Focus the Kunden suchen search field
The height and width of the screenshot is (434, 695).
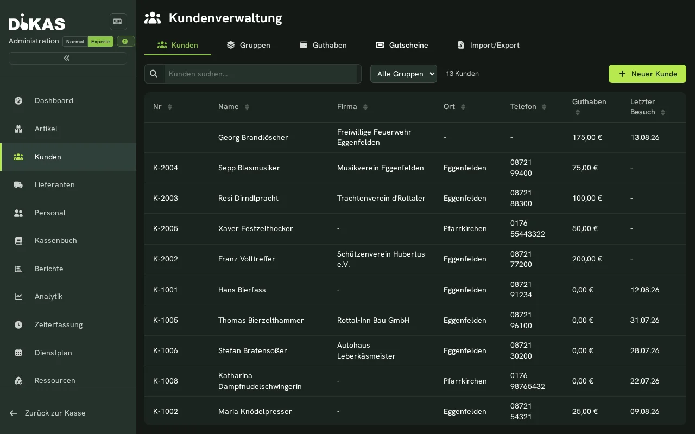(261, 74)
